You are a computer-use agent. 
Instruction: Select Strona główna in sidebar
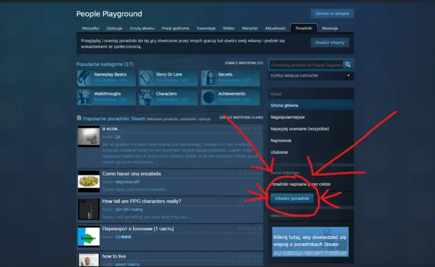(310, 105)
